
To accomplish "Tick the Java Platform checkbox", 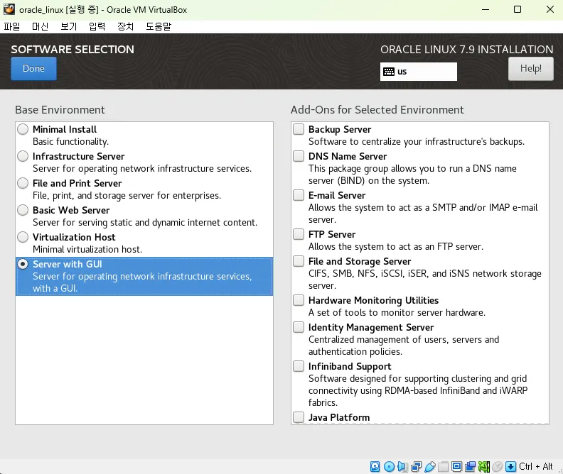I will pos(299,417).
